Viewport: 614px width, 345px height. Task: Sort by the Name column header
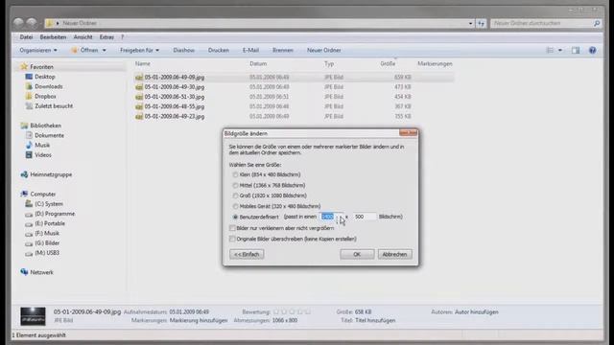click(143, 64)
